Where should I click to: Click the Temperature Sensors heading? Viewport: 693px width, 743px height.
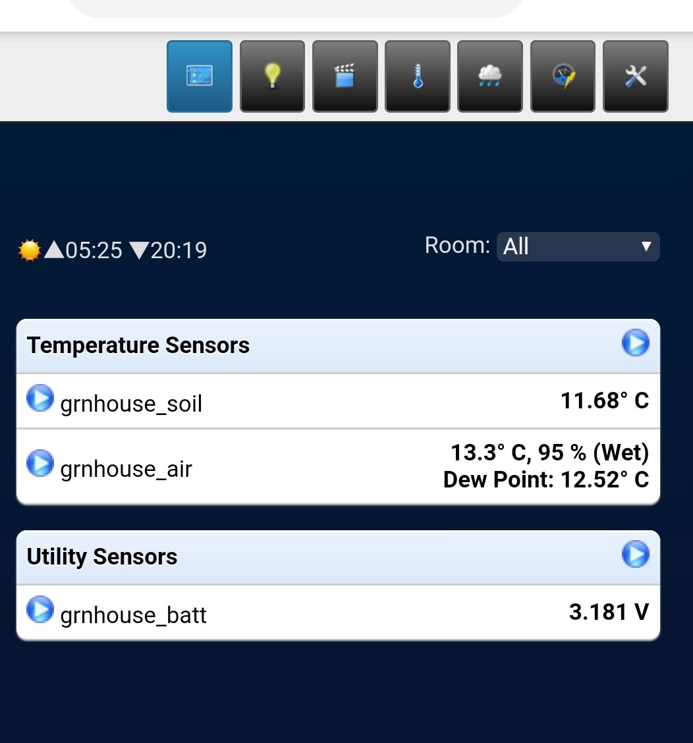point(138,345)
